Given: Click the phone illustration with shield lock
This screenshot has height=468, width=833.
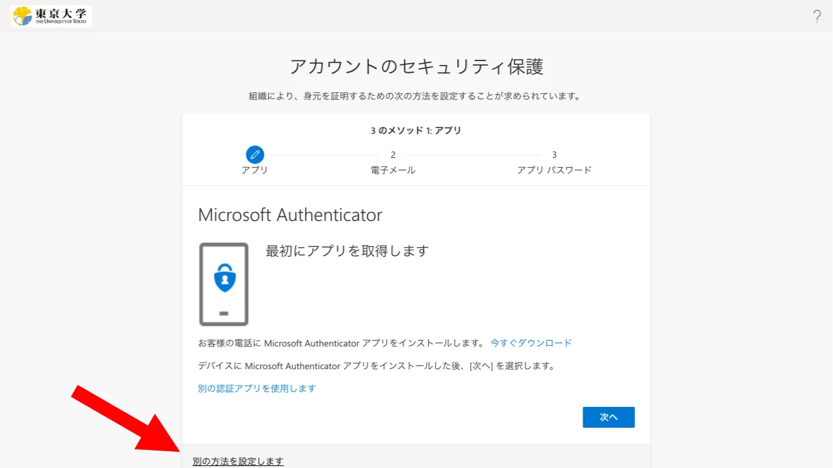Looking at the screenshot, I should coord(224,284).
